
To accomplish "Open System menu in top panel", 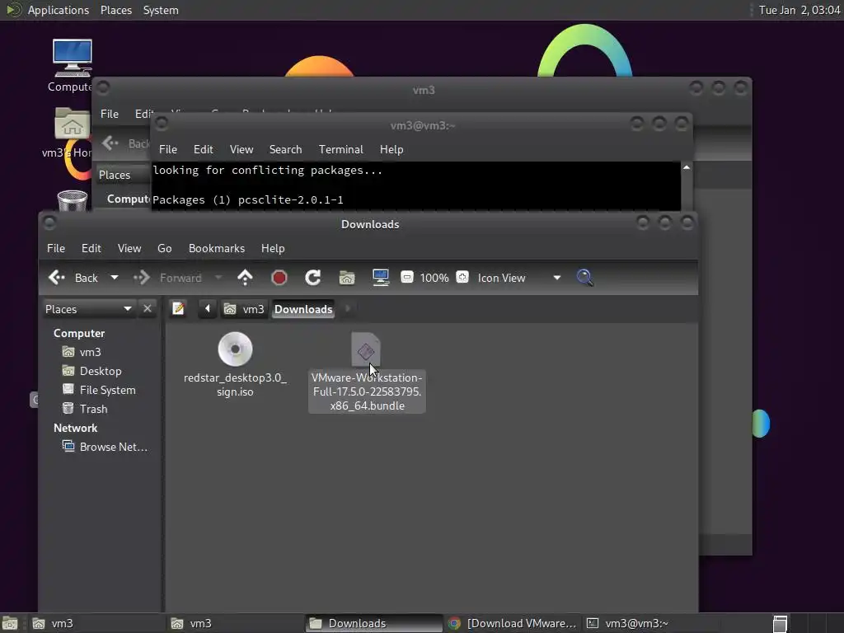I will (161, 10).
